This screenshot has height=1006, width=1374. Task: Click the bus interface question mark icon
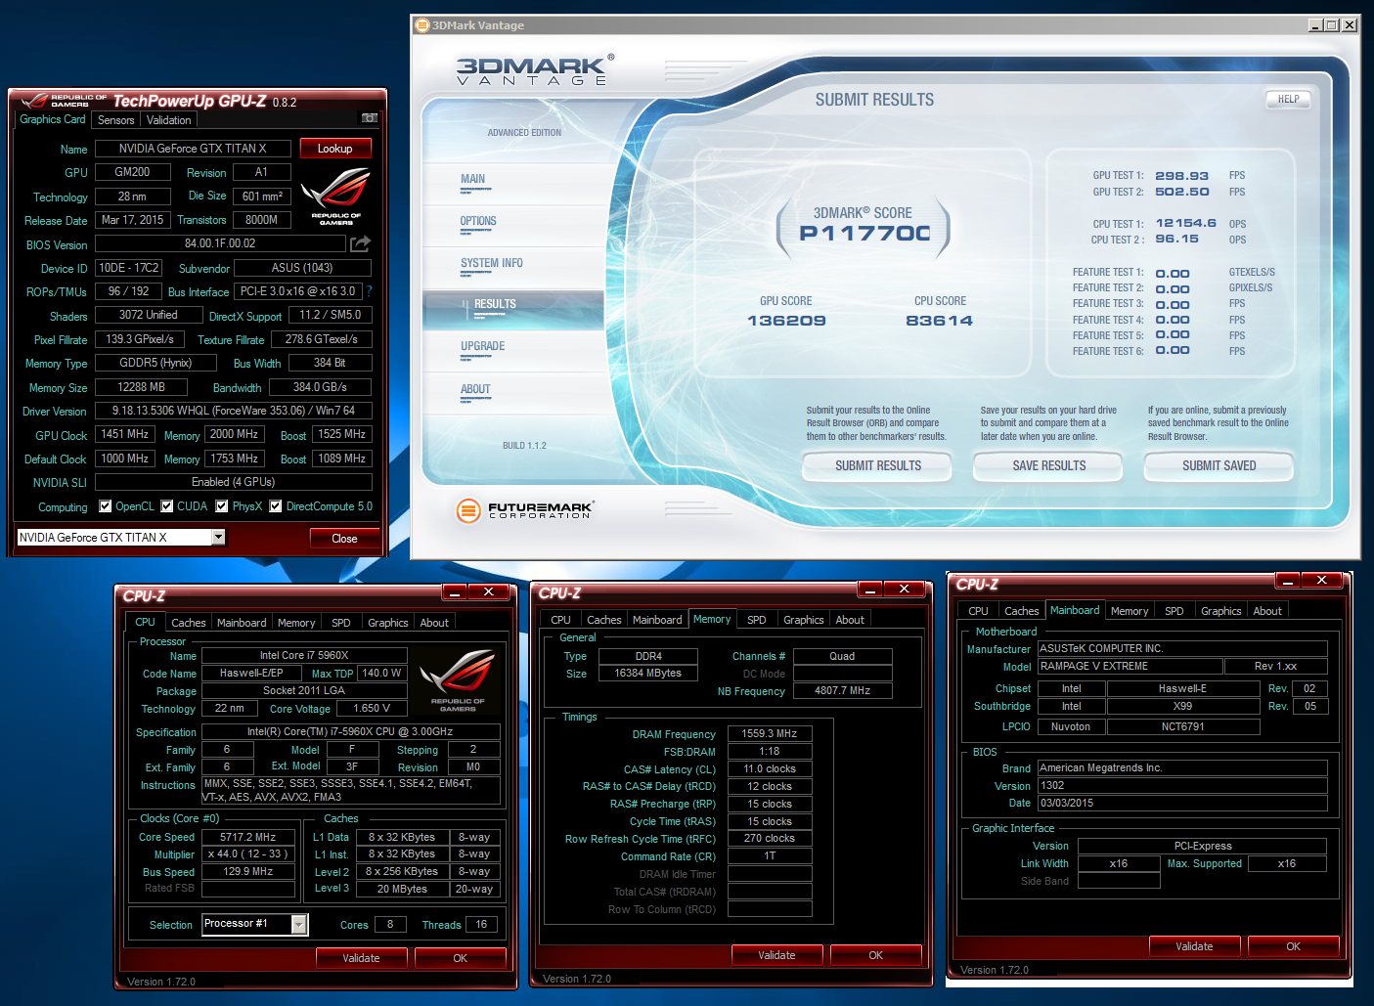click(x=369, y=291)
